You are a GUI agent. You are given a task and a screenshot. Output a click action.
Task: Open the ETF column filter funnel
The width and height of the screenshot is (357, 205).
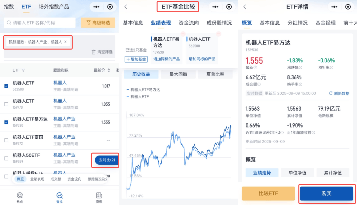click(x=23, y=70)
